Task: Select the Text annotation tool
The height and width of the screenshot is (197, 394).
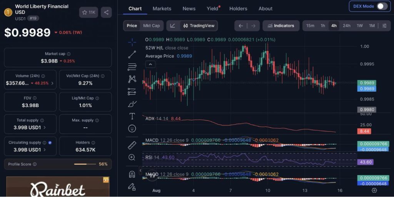Action: 132,116
